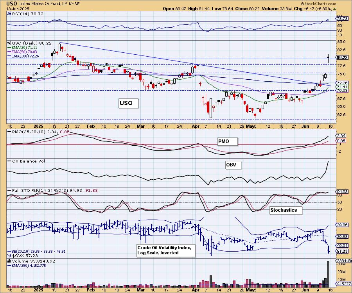The height and width of the screenshot is (293, 352).
Task: Click the $OVX 57.23 legend label
Action: [x=23, y=255]
